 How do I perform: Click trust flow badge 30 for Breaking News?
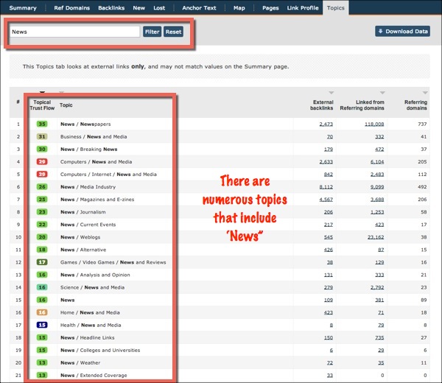pos(42,149)
